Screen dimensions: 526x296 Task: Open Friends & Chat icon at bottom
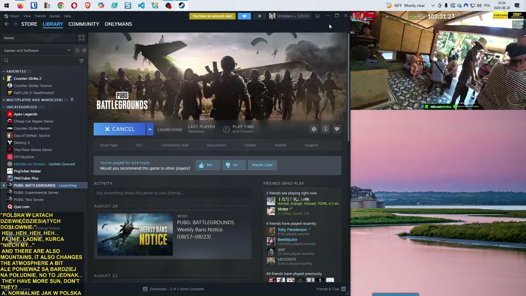click(x=344, y=289)
